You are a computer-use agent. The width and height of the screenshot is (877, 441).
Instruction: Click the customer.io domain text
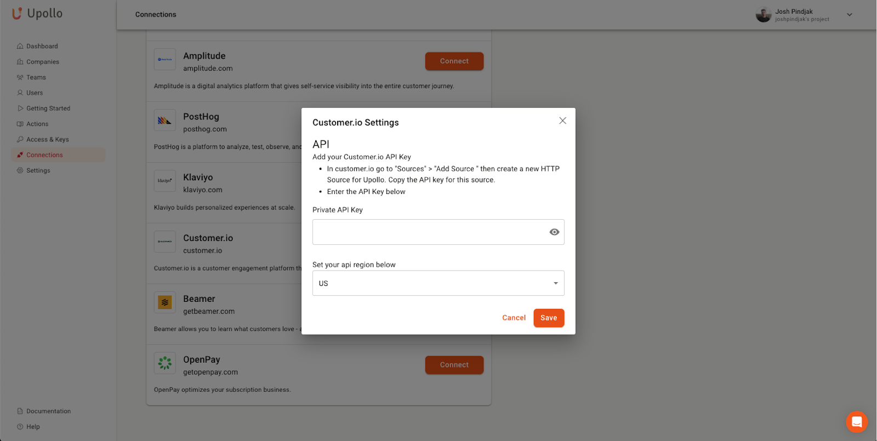pos(203,251)
